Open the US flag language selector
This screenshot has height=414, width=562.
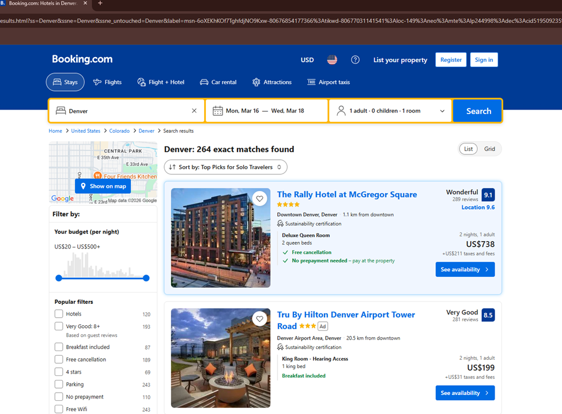[x=332, y=60]
